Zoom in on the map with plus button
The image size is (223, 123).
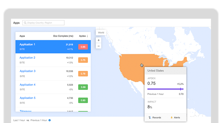coord(98,40)
